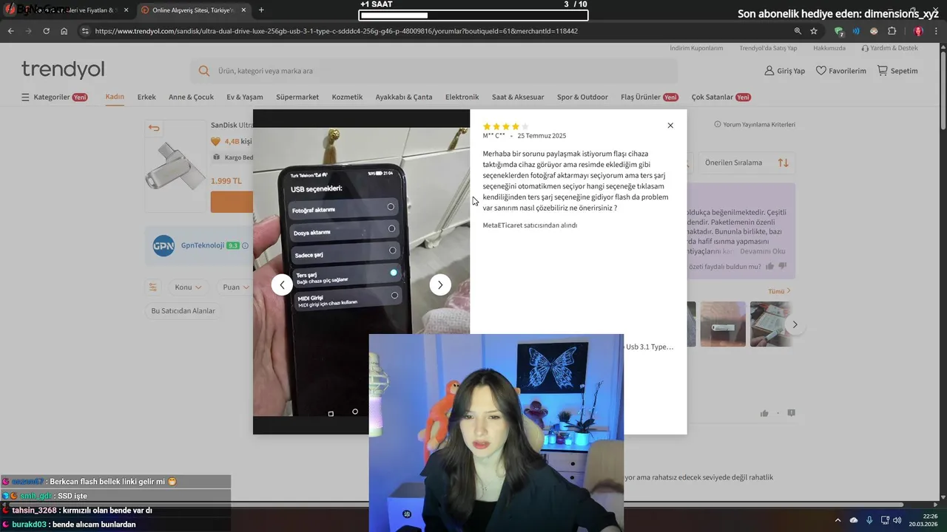Viewport: 947px width, 532px height.
Task: Open the review filter sliders icon
Action: (x=153, y=287)
